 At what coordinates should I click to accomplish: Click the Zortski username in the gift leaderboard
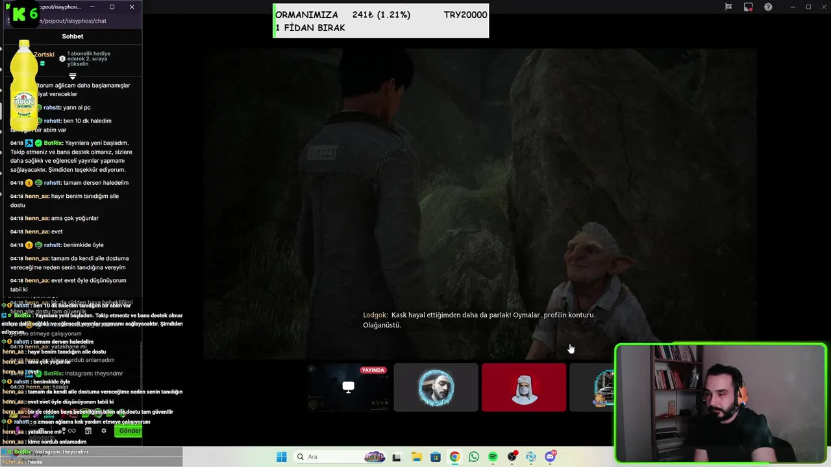44,54
